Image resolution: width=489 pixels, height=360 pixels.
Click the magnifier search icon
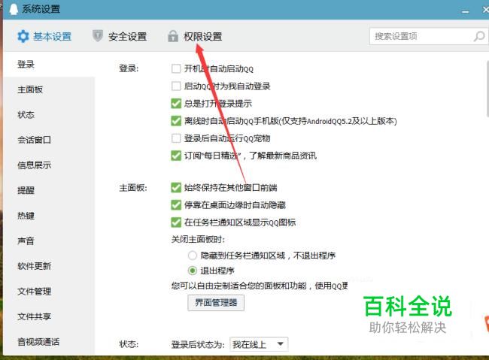pos(479,36)
